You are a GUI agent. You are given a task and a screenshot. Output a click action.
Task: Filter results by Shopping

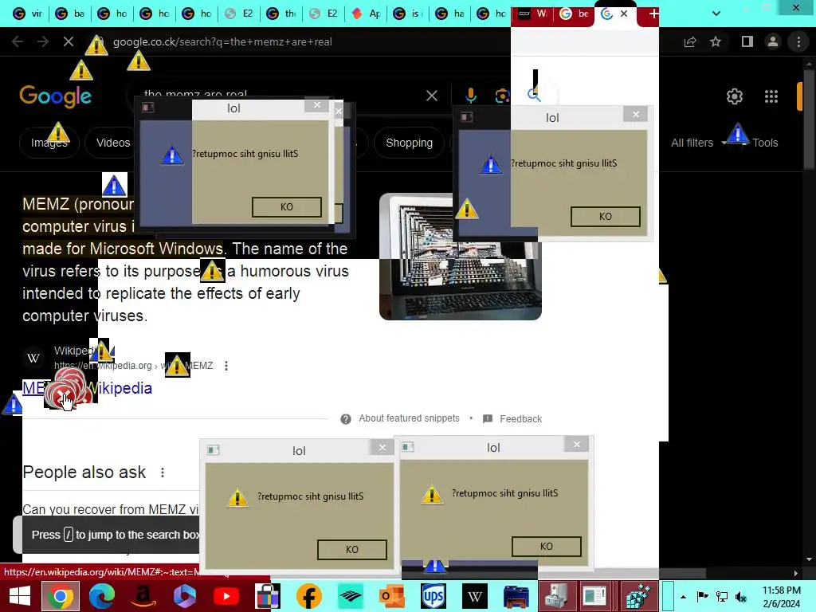point(409,143)
